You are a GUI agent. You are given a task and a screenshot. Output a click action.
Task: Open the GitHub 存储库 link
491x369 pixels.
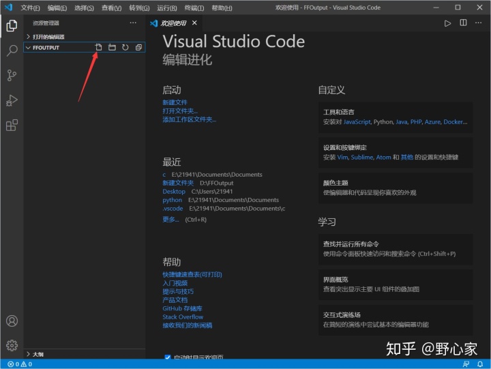[x=182, y=308]
